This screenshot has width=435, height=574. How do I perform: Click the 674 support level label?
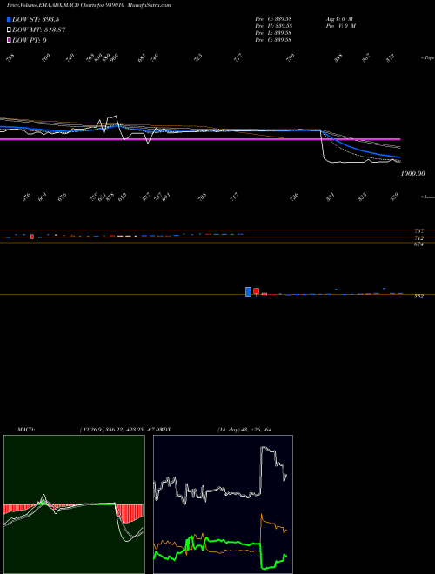point(418,244)
